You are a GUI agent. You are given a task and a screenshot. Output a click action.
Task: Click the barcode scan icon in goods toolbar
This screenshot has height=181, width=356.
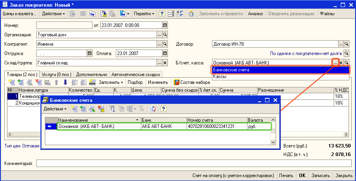pyautogui.click(x=93, y=82)
